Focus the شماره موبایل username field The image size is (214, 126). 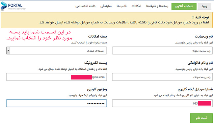point(162,103)
